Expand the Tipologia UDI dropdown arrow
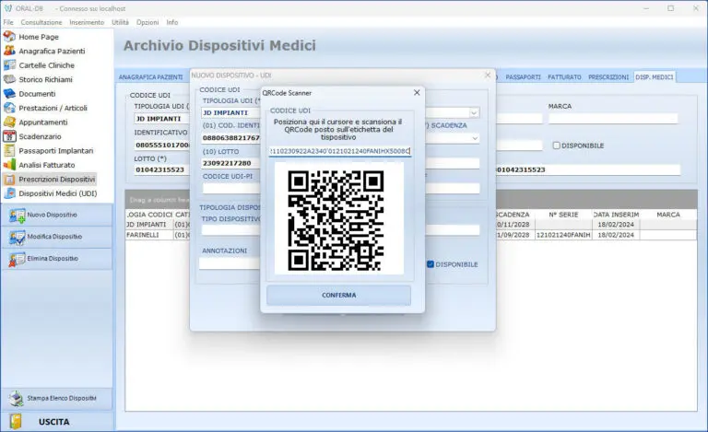This screenshot has height=432, width=708. [474, 112]
